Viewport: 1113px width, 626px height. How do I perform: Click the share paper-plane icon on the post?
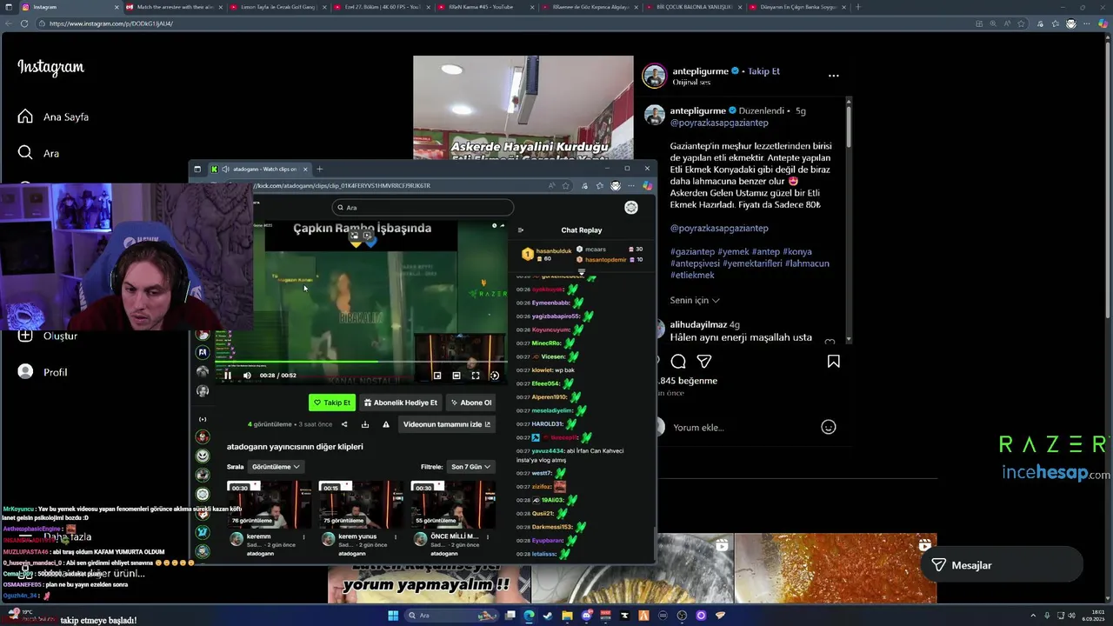[704, 361]
